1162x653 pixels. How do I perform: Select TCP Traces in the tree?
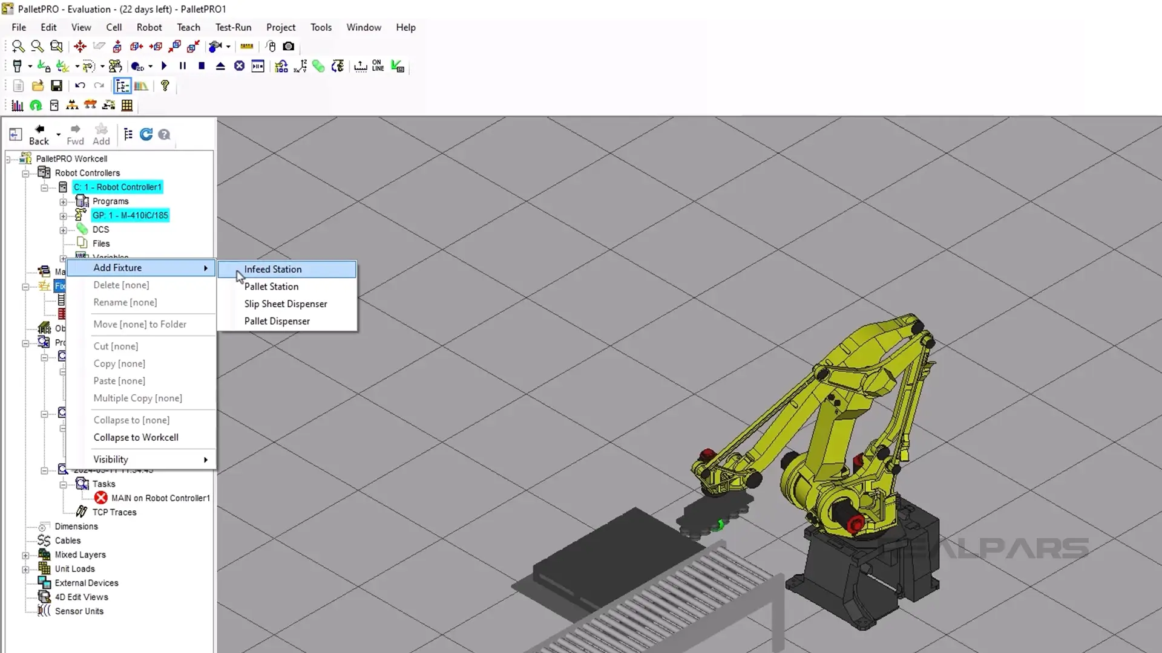click(x=114, y=512)
